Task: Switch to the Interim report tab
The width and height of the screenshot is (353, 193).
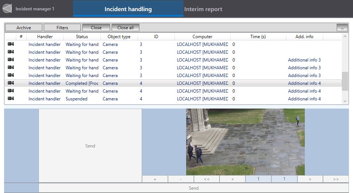Action: pyautogui.click(x=203, y=9)
